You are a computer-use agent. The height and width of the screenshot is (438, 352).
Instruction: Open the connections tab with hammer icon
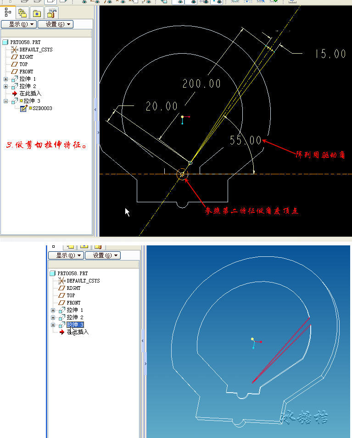tap(52, 13)
